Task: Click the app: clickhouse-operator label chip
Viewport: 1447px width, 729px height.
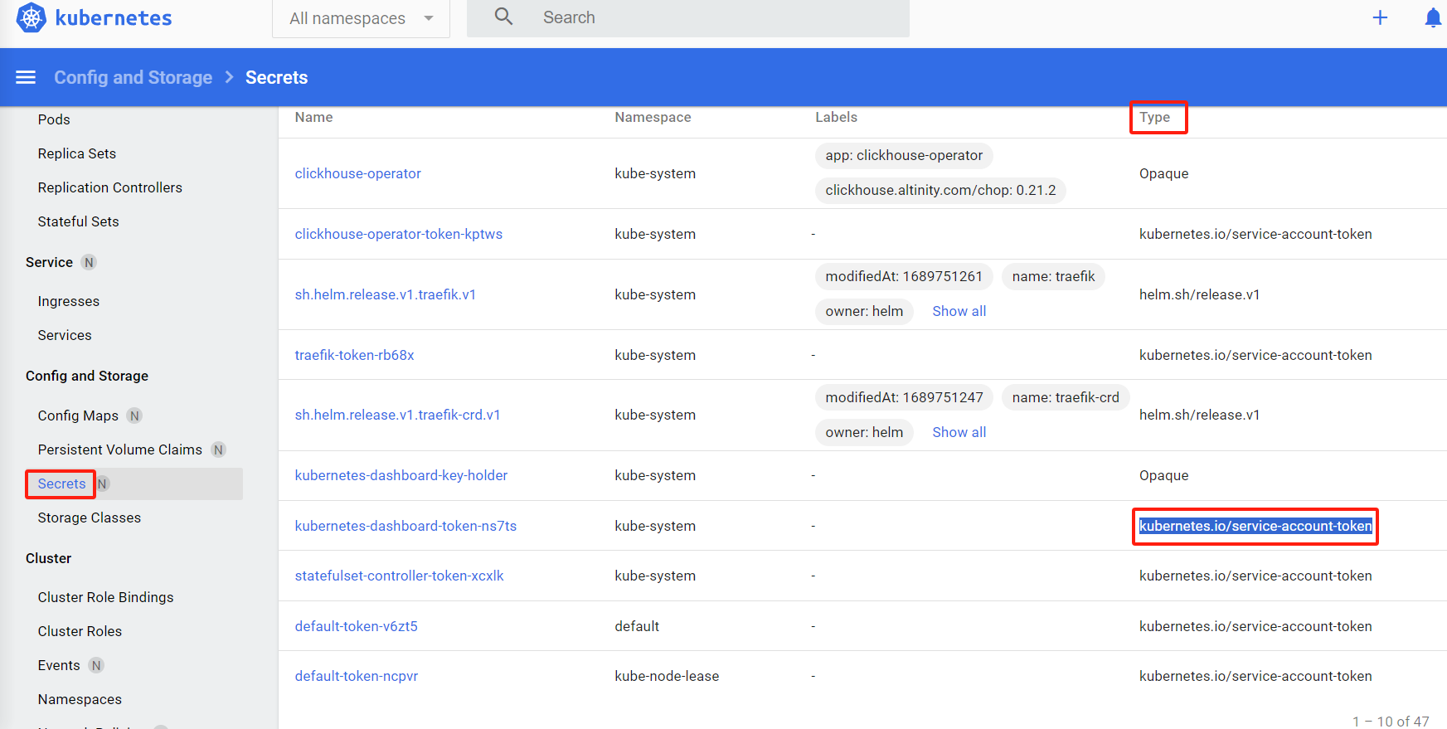Action: pyautogui.click(x=904, y=155)
